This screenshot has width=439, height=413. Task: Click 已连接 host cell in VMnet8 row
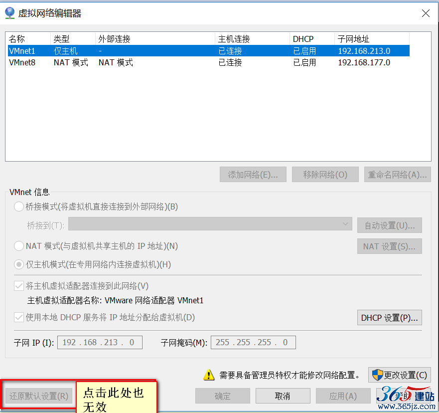(230, 62)
